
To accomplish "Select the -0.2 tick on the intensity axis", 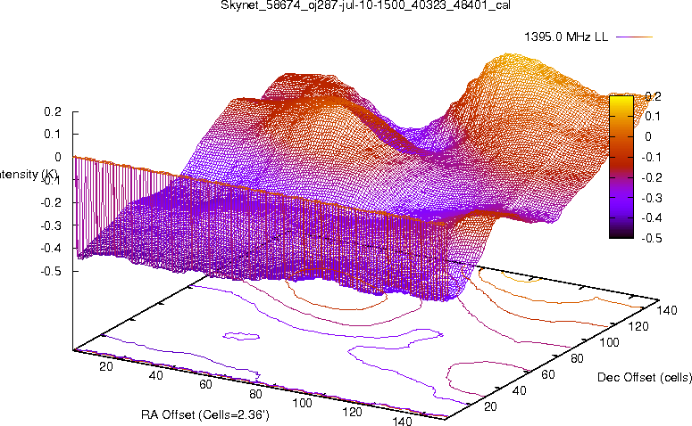I will point(51,202).
